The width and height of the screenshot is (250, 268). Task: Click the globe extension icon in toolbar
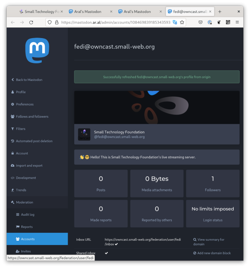210,22
